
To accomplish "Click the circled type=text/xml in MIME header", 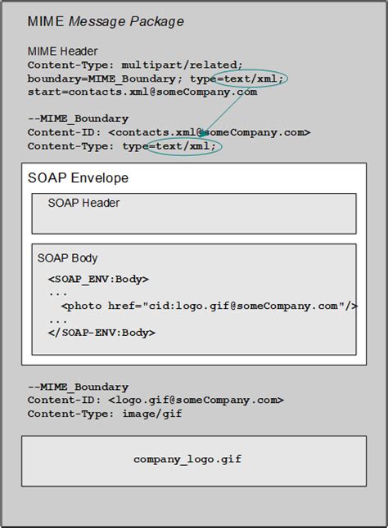I will 250,78.
